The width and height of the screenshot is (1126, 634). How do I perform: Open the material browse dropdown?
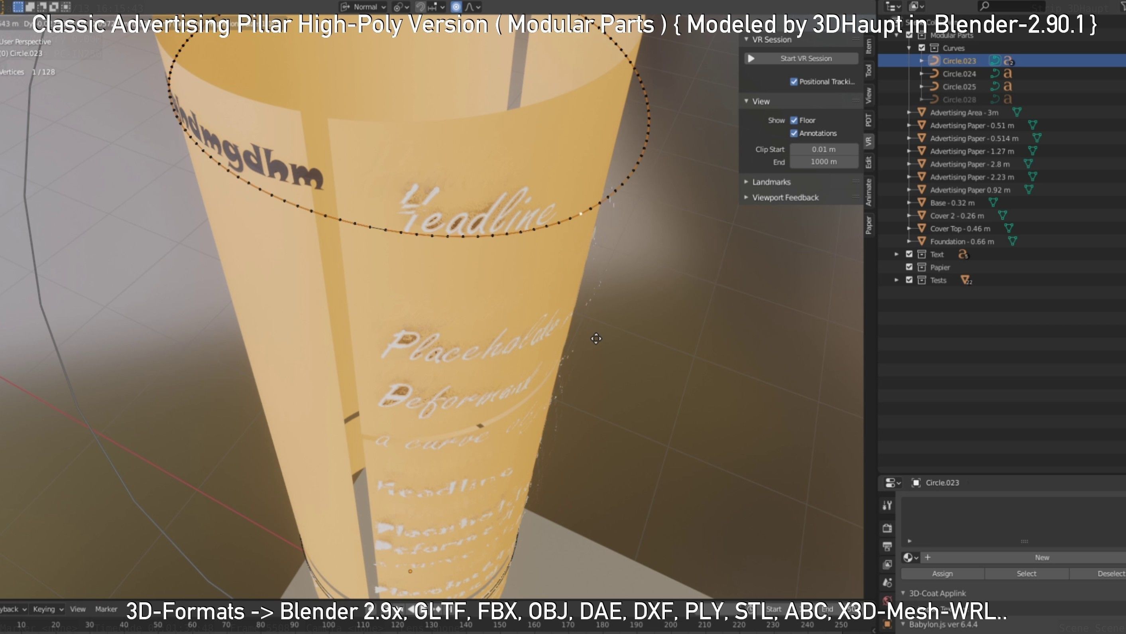(911, 557)
